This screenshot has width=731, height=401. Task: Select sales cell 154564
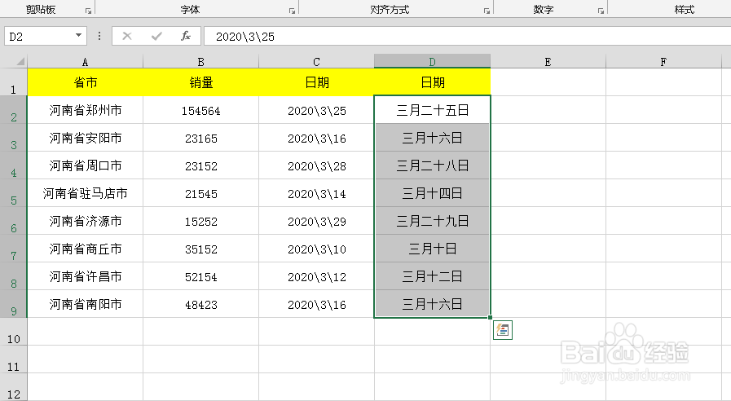[x=200, y=110]
